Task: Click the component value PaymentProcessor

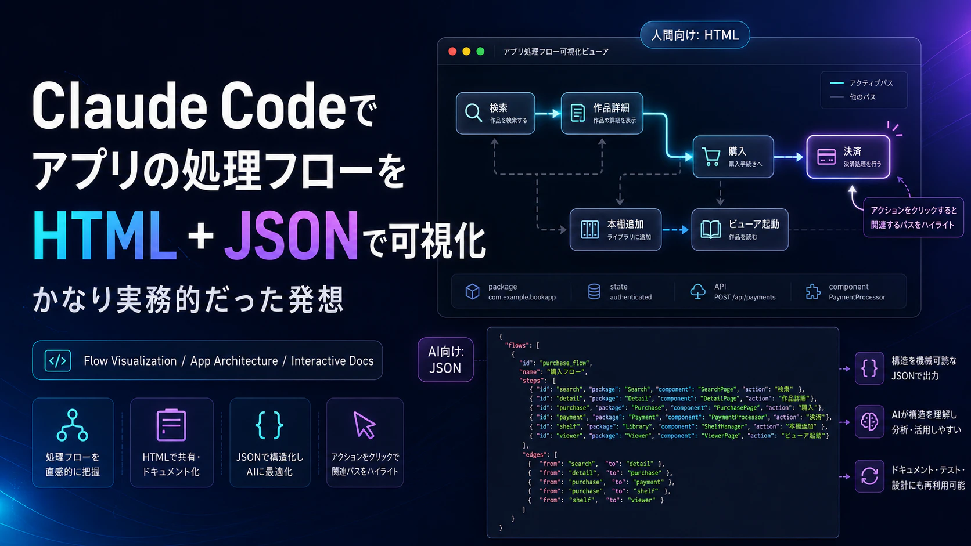Action: 857,297
